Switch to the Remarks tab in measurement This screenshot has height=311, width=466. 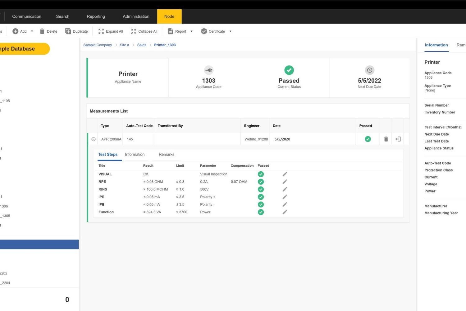[x=166, y=155]
